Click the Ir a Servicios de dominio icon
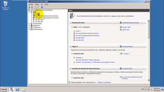 (x=121, y=77)
